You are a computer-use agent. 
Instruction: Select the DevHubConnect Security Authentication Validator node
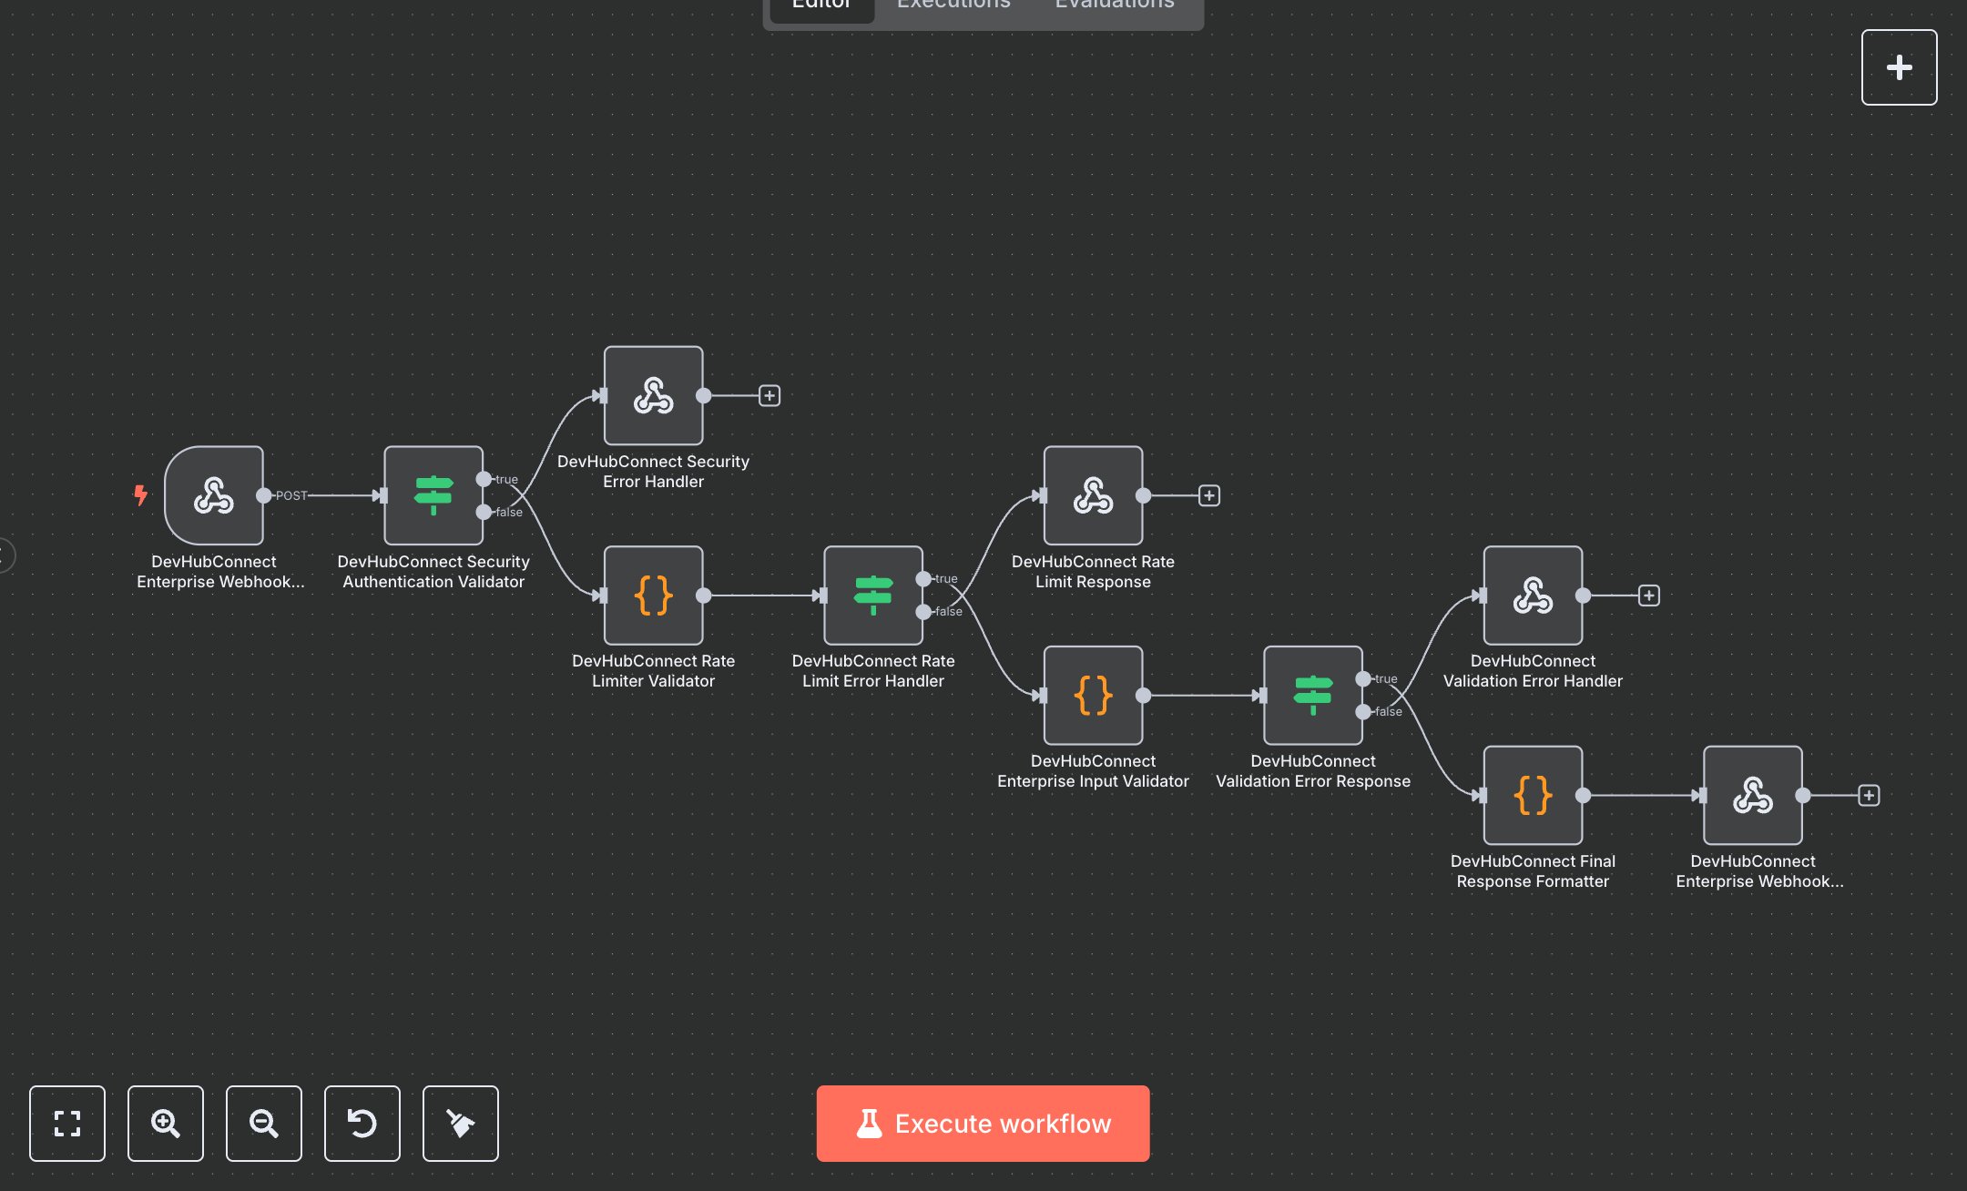[433, 496]
